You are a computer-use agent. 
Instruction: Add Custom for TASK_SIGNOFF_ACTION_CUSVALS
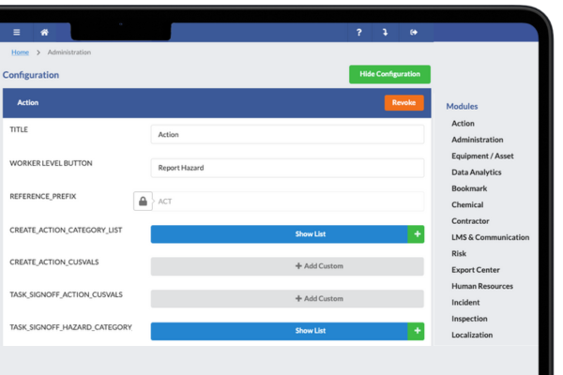287,298
